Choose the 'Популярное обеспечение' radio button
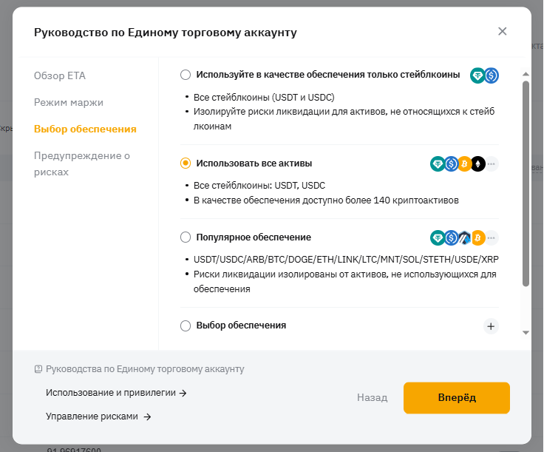This screenshot has width=544, height=452. (186, 237)
